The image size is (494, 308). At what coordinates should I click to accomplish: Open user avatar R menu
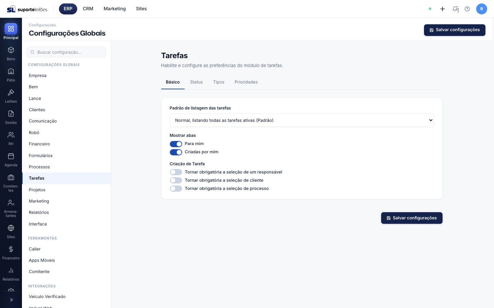point(482,9)
